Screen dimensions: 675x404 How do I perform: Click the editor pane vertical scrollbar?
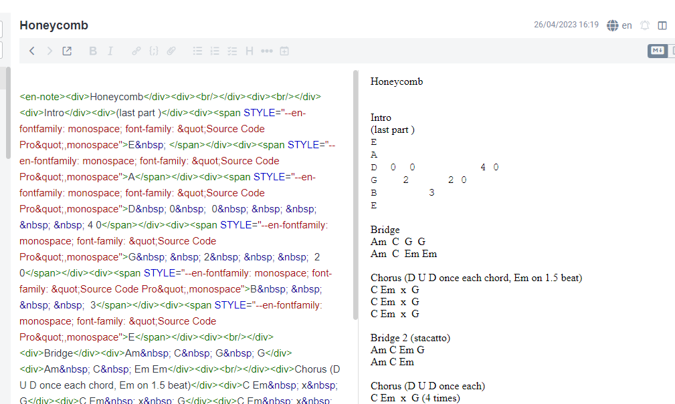pyautogui.click(x=356, y=194)
